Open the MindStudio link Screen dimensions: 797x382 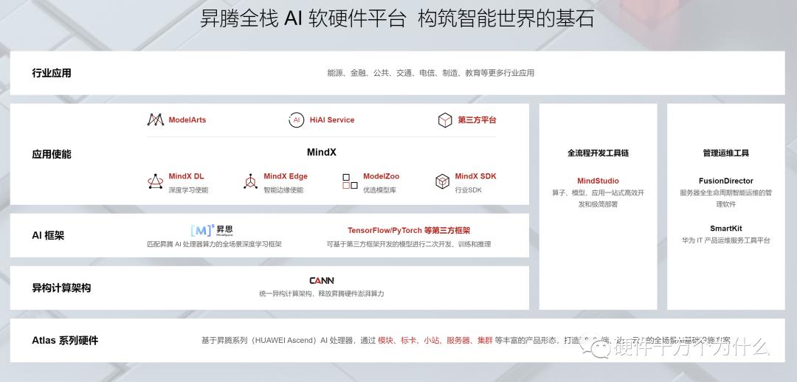[x=598, y=181]
